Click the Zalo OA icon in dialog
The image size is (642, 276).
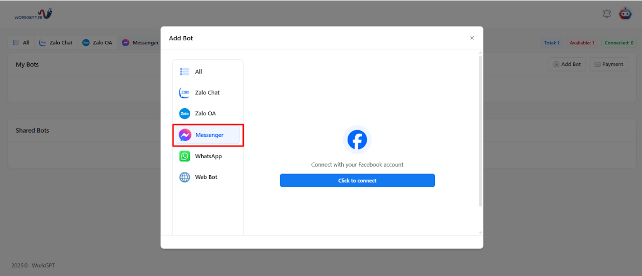185,113
